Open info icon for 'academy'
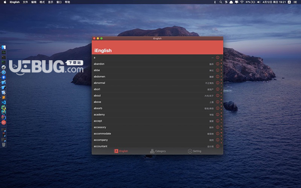This screenshot has height=188, width=301. (x=218, y=114)
